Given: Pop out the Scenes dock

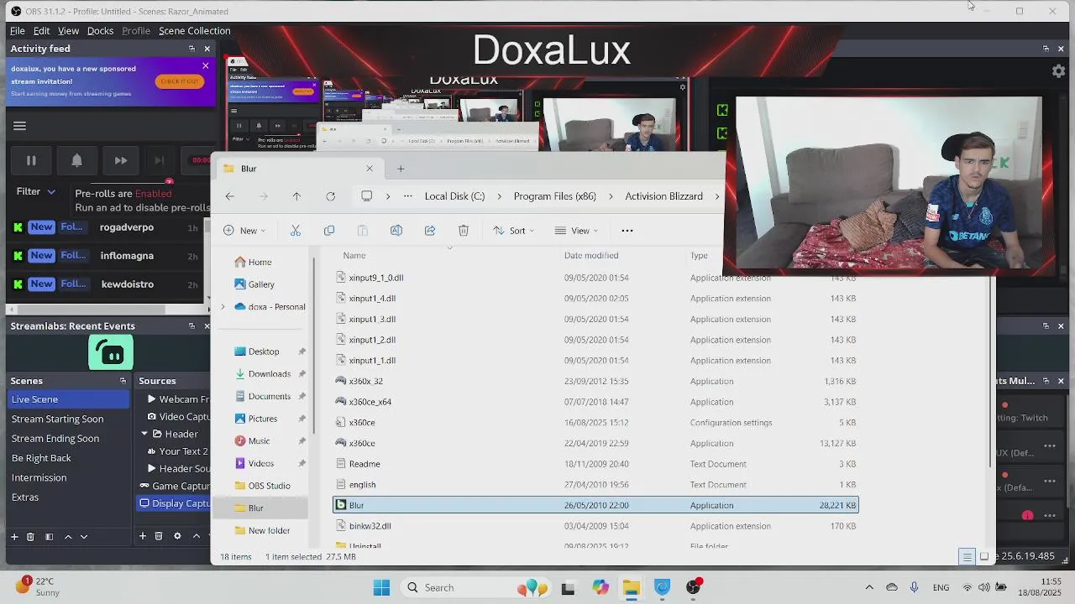Looking at the screenshot, I should [123, 381].
